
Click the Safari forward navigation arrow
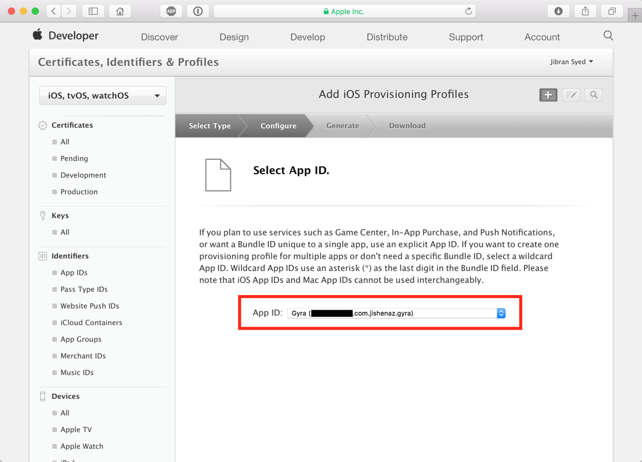[69, 11]
